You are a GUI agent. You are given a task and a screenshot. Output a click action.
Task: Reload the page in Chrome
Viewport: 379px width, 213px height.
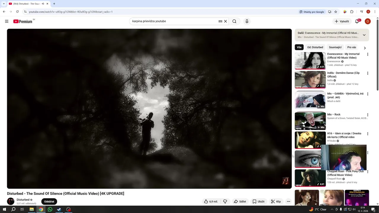(x=17, y=12)
